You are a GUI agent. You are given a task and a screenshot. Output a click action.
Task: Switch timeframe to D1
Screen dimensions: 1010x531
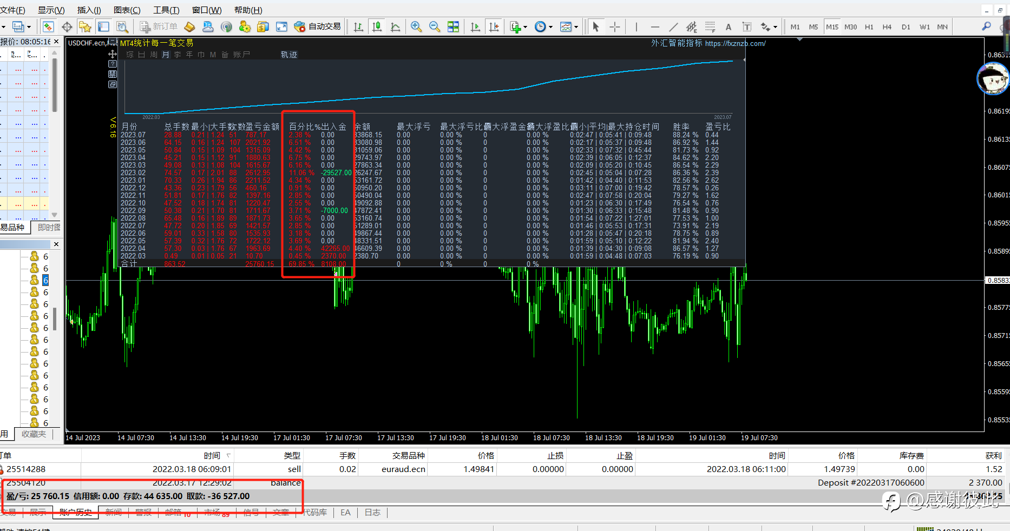tap(906, 26)
